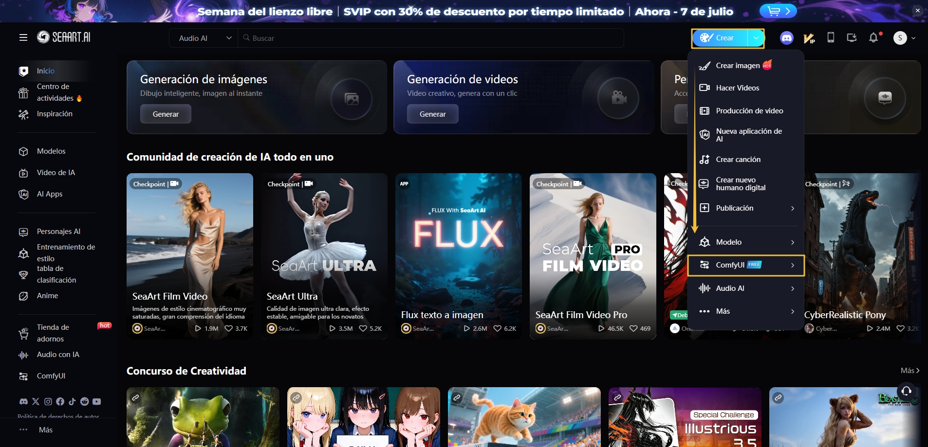Open the hamburger menu next to the logo
The image size is (928, 447).
(x=23, y=37)
